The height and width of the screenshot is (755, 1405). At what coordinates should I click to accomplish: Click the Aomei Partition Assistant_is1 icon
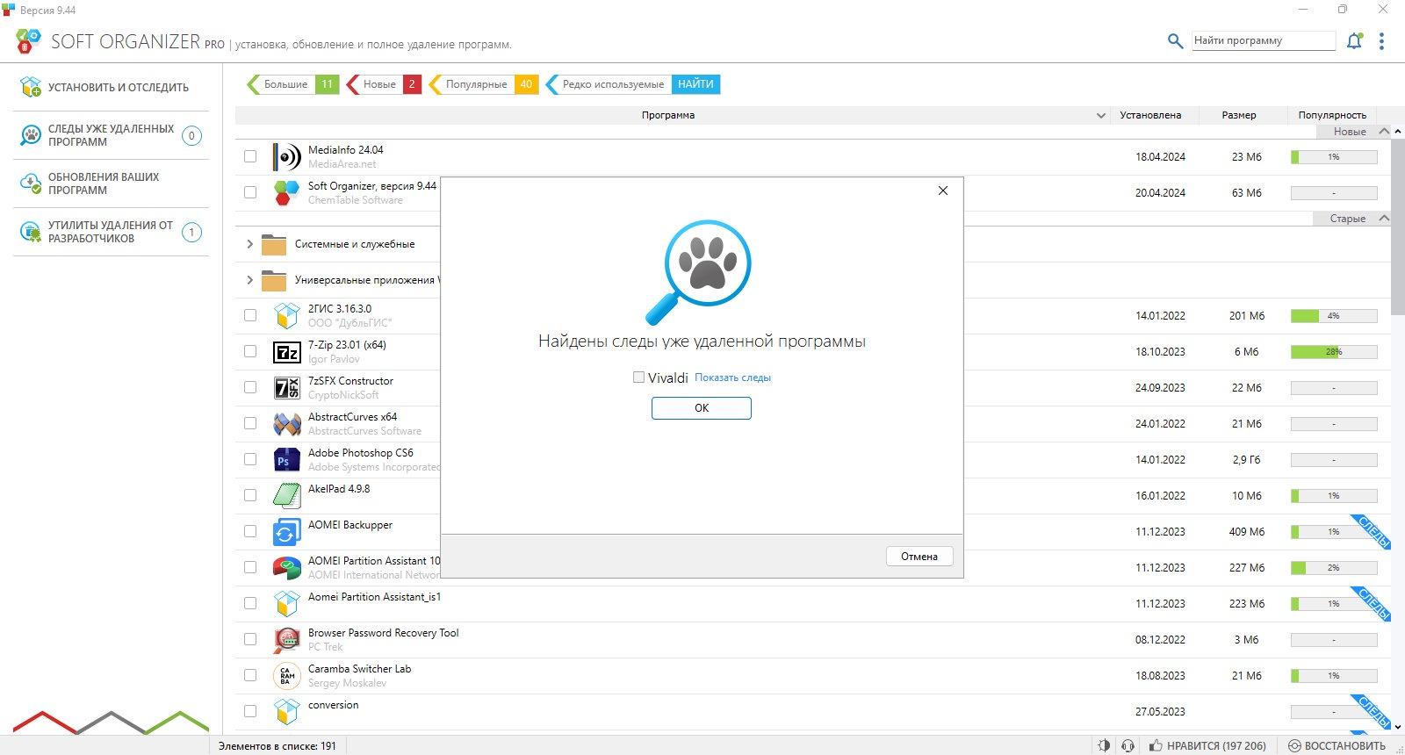pyautogui.click(x=286, y=604)
